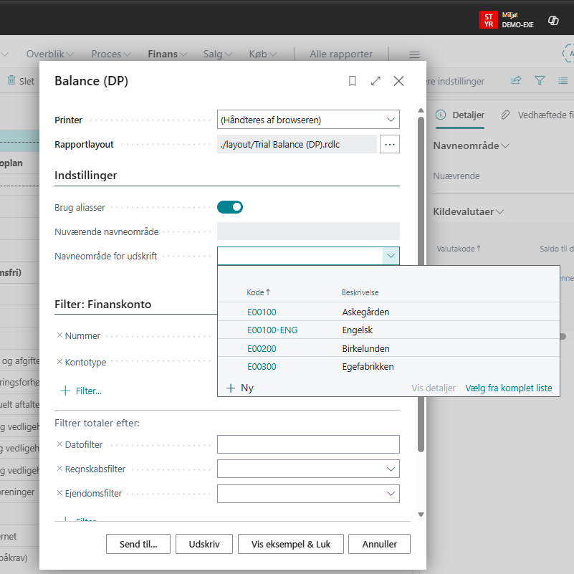Screen dimensions: 574x574
Task: Open the Finans menu
Action: pos(167,54)
